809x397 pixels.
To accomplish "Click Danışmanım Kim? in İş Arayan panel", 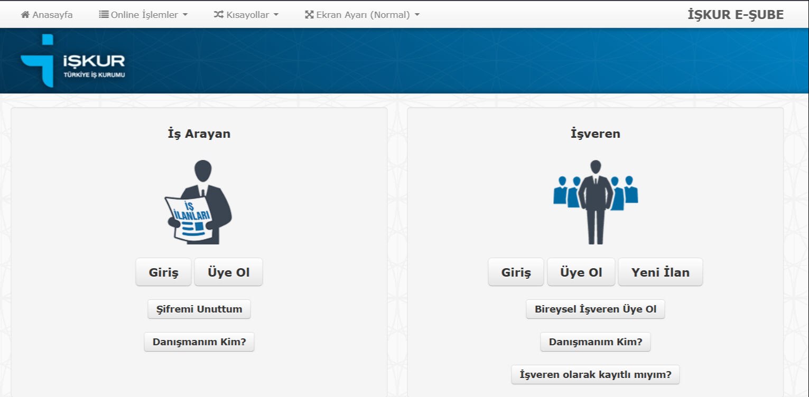I will [x=199, y=342].
